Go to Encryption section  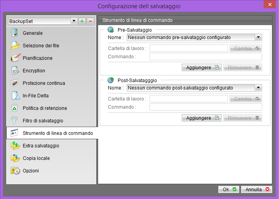[x=51, y=70]
